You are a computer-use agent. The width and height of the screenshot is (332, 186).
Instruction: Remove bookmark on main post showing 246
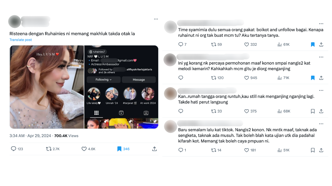119,149
